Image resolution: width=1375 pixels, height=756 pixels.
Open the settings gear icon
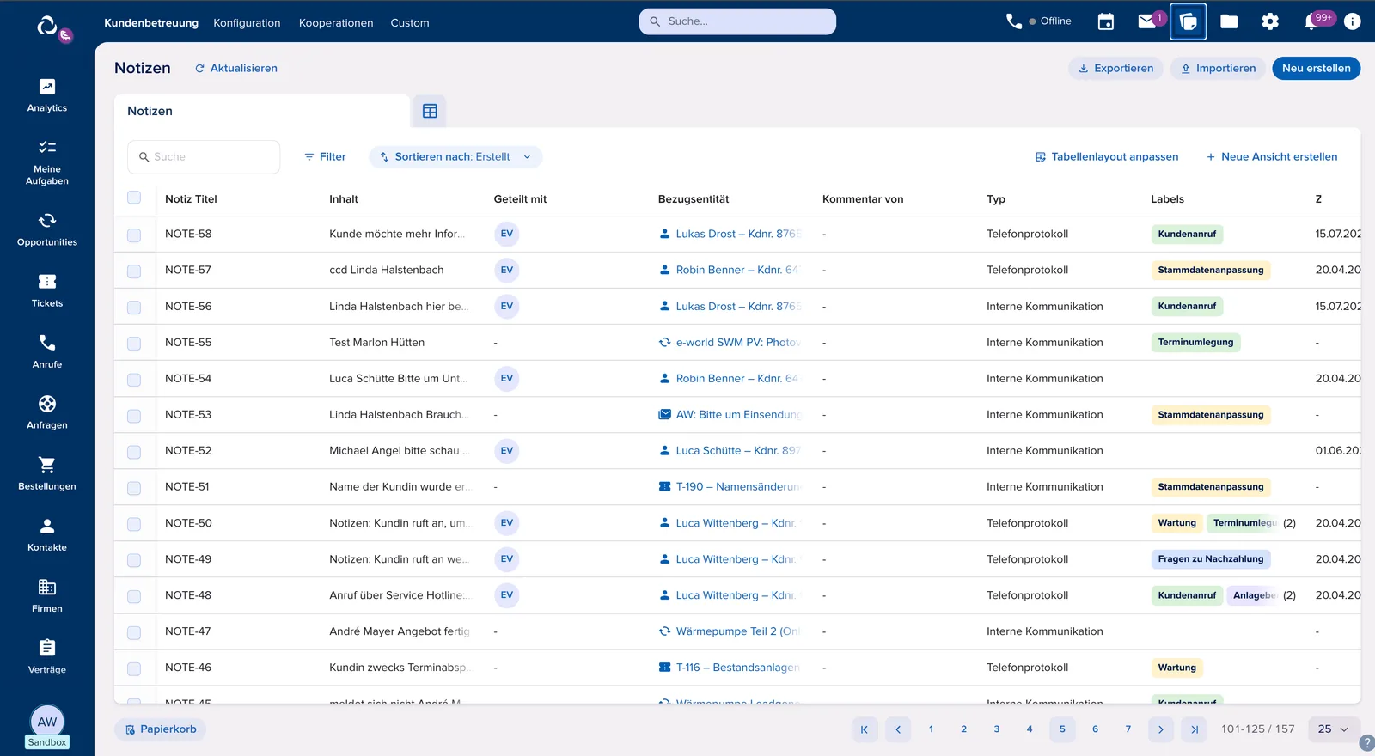click(x=1270, y=21)
